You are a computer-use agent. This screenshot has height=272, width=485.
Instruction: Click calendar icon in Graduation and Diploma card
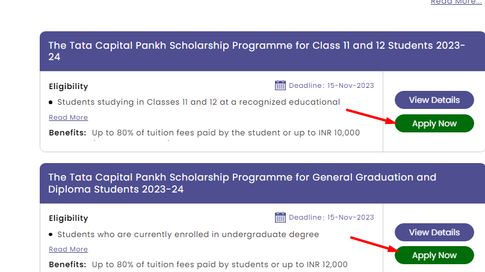tap(280, 217)
